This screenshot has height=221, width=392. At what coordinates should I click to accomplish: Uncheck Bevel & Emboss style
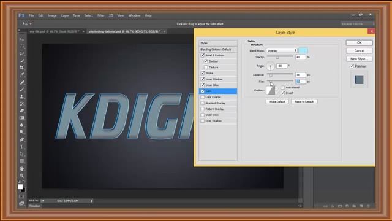tap(203, 55)
